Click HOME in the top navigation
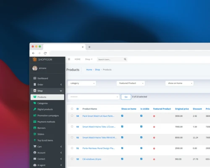This screenshot has height=168, width=210. (x=78, y=59)
